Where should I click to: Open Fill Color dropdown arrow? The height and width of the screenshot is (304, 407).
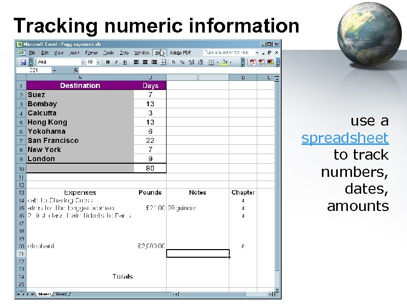coord(230,63)
